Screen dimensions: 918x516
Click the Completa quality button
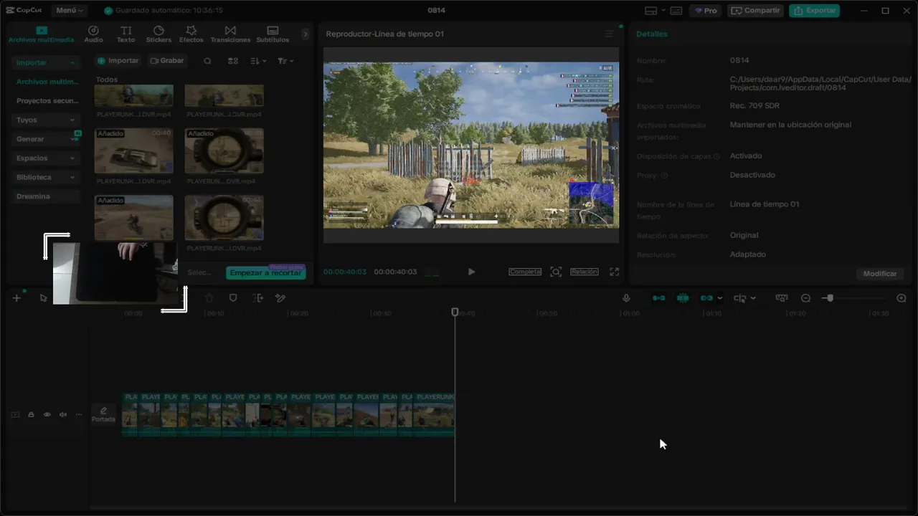click(525, 272)
